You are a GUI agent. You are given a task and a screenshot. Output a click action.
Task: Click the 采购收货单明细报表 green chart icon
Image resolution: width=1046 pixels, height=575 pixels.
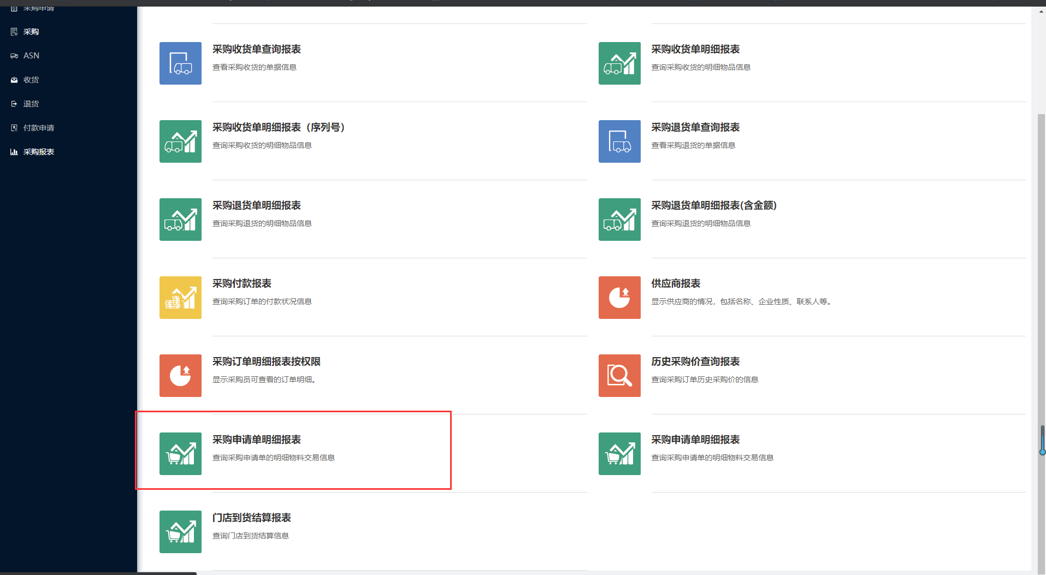619,63
